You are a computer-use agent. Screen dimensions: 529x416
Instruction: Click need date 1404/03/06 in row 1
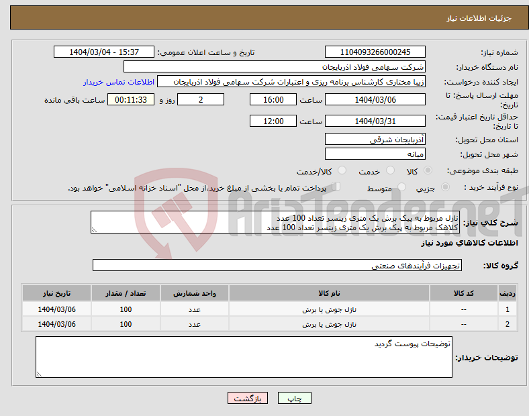point(56,309)
